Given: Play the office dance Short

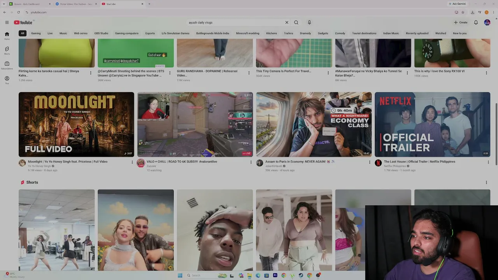Looking at the screenshot, I should tap(56, 230).
